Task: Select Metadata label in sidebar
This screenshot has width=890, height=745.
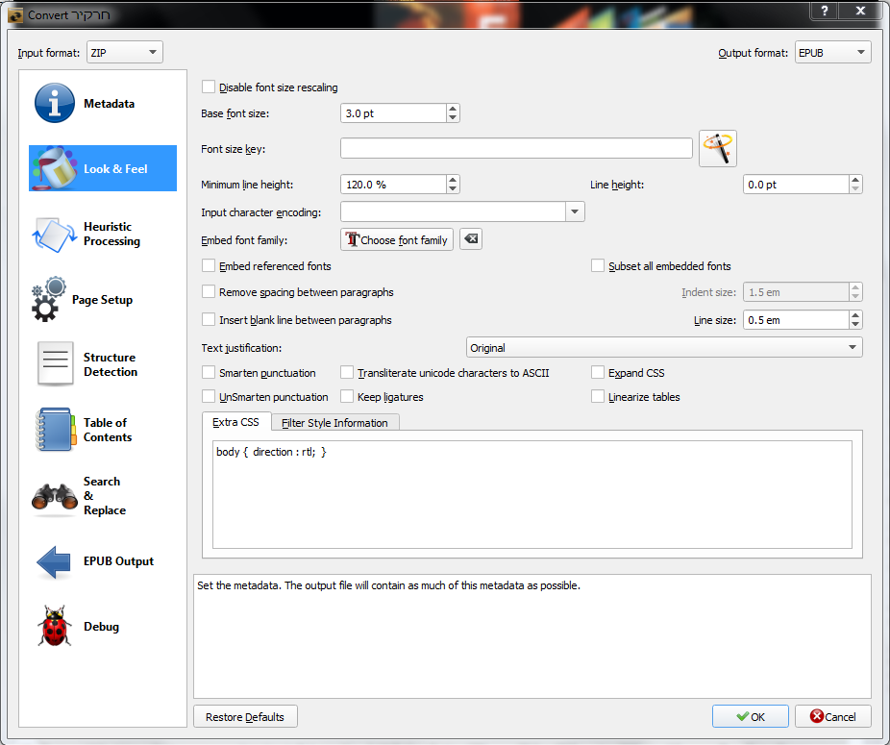Action: pyautogui.click(x=109, y=104)
